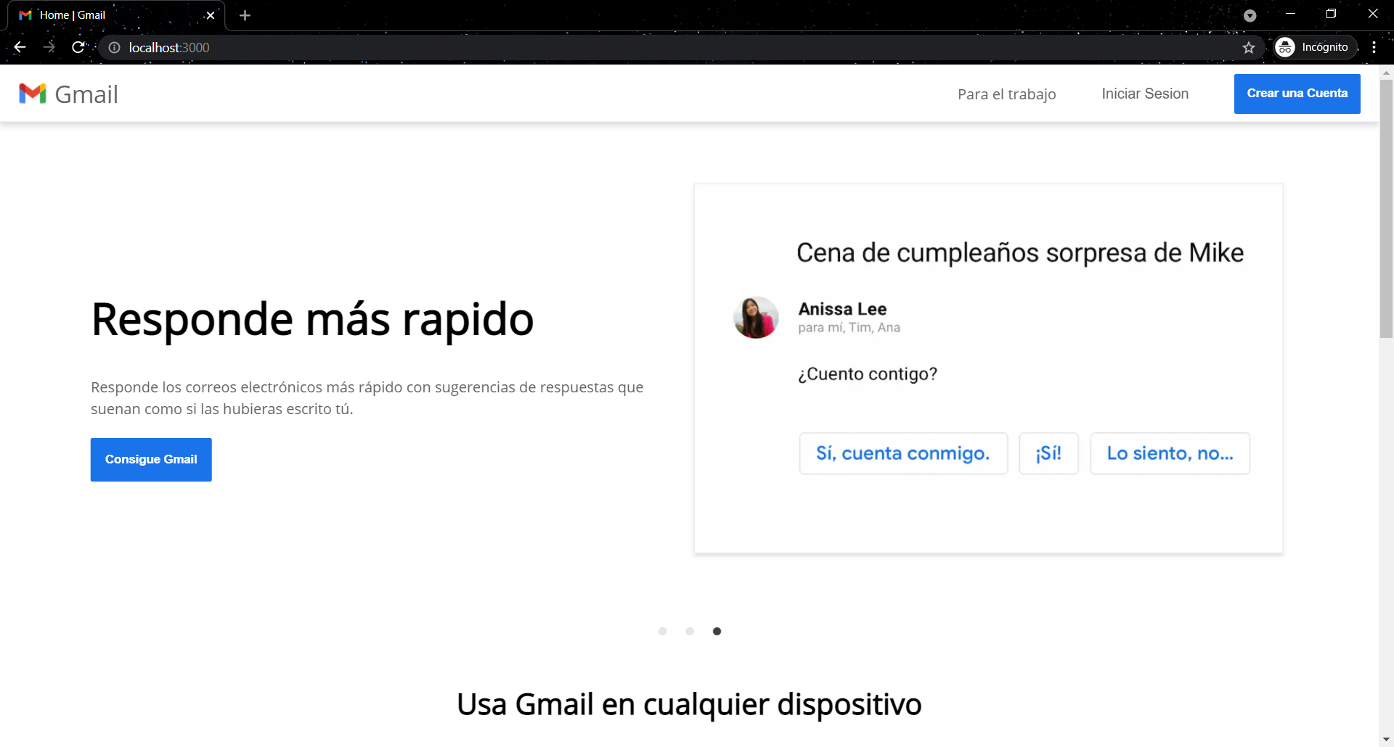1394x747 pixels.
Task: Click the Iniciar Sesion link
Action: point(1145,94)
